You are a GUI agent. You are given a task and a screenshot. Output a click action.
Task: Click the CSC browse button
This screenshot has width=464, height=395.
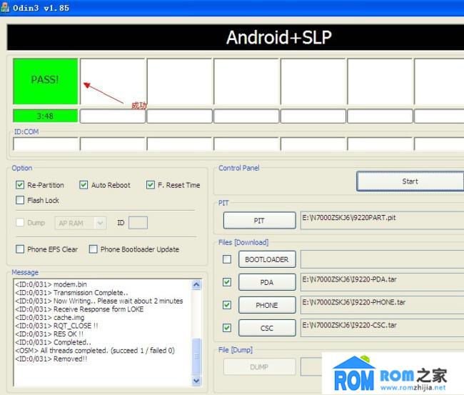click(x=267, y=328)
